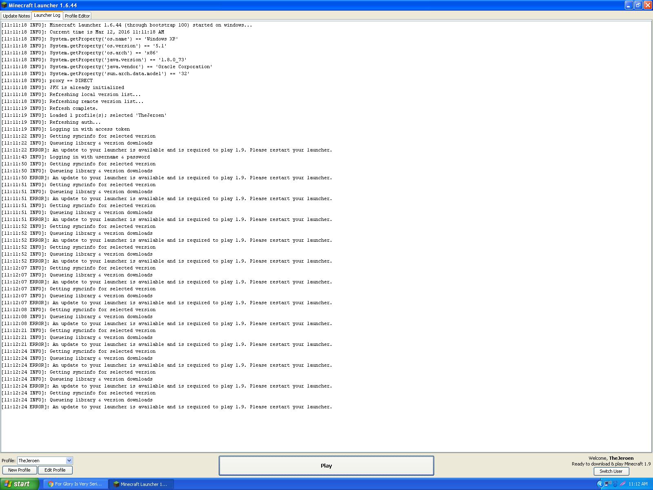Open the Update Notes tab
Screen dimensions: 653x490
16,16
